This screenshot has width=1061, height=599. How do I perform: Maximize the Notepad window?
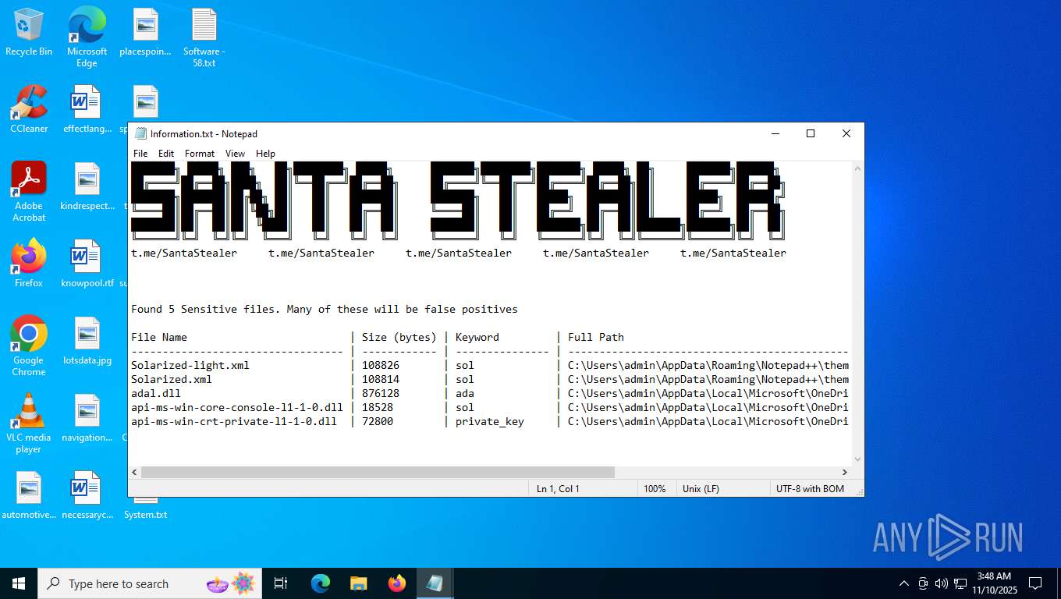point(811,133)
